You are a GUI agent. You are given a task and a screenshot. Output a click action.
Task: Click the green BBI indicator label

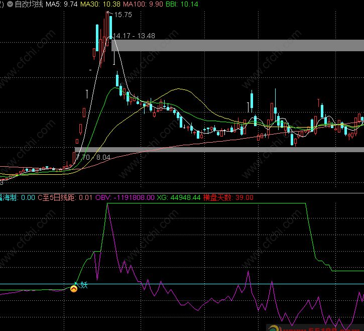[182, 4]
